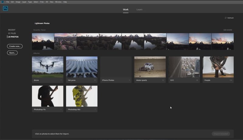Show RECENT files in sidebar
Screen dimensions: 243x140
click(12, 30)
